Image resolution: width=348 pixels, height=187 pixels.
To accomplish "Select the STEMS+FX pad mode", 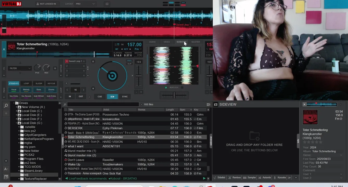I will (14, 83).
